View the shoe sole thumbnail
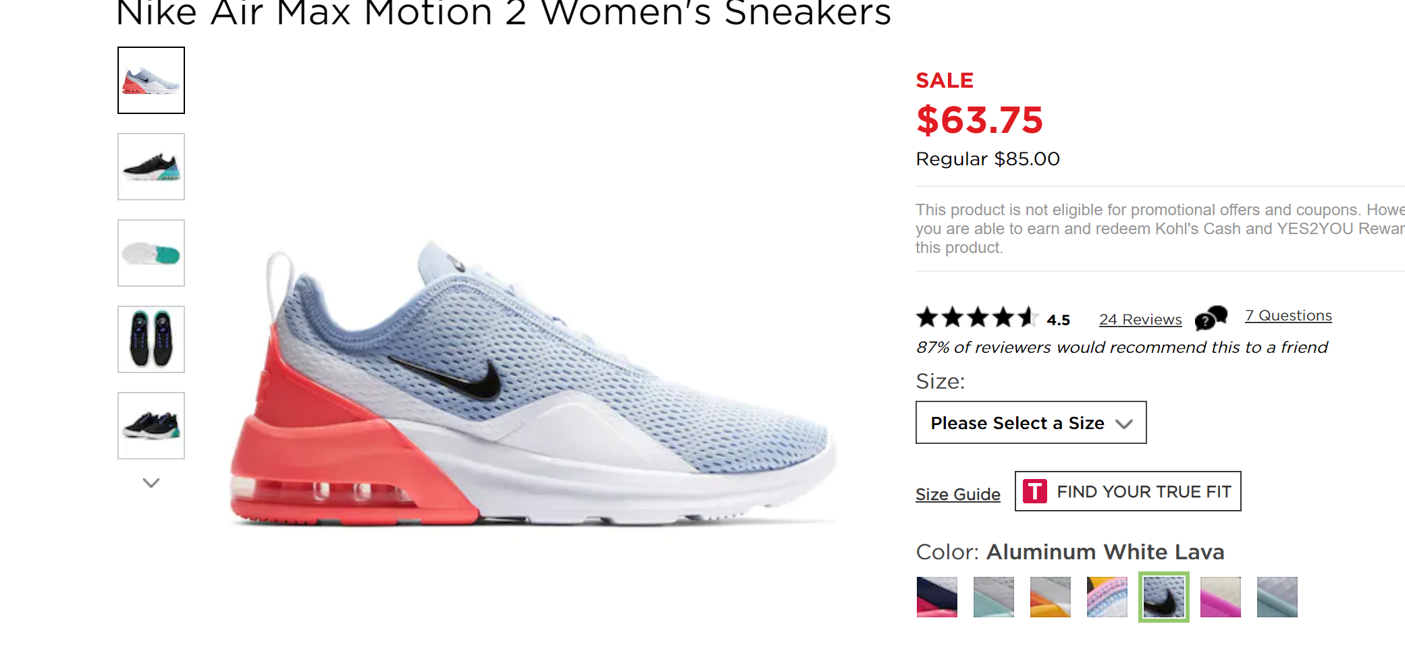The height and width of the screenshot is (647, 1405). click(151, 253)
